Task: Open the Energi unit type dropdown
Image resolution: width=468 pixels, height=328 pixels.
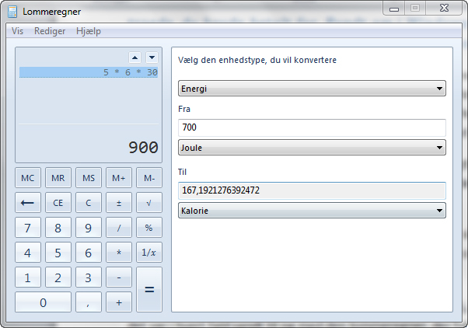Action: click(312, 89)
